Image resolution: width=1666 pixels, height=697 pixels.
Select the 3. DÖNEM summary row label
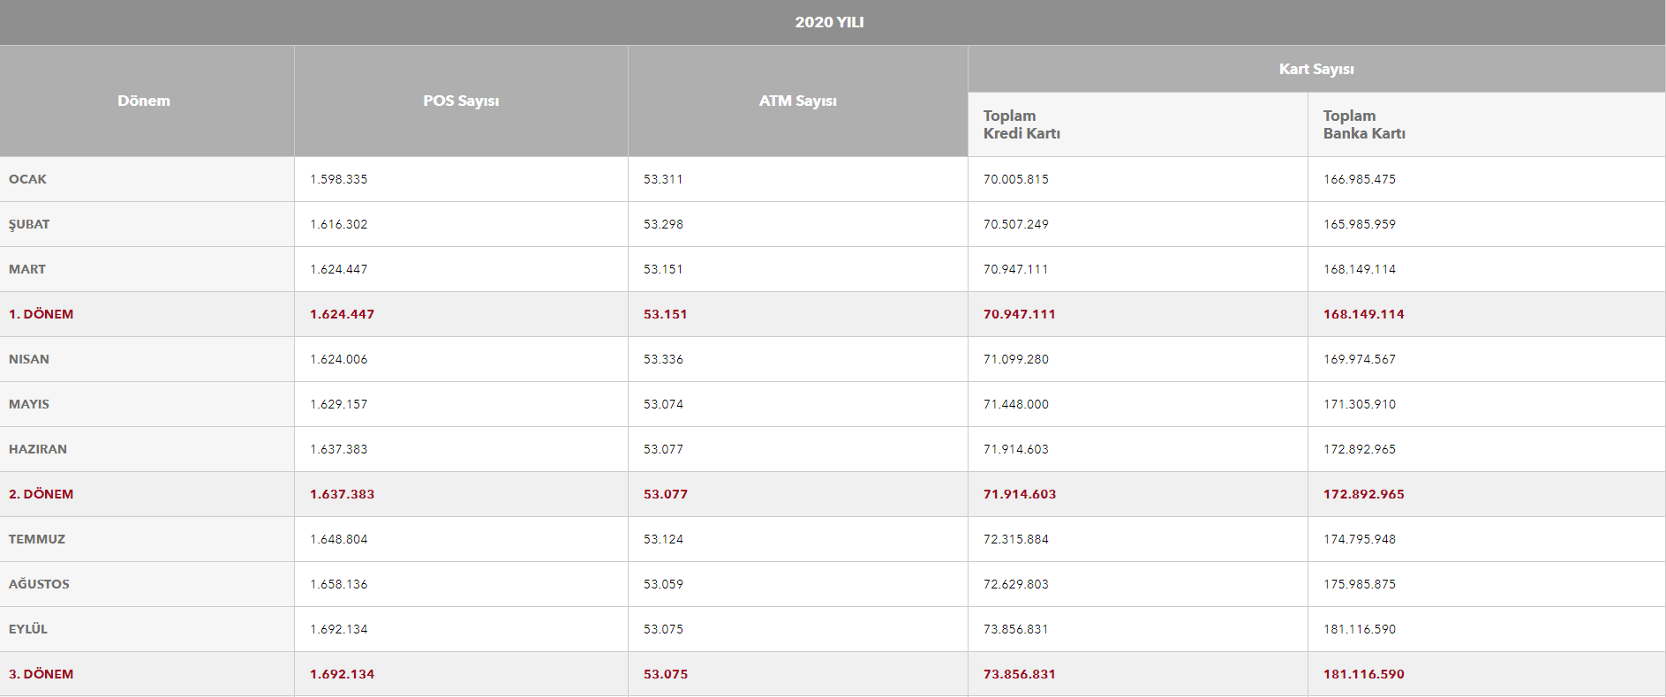41,674
